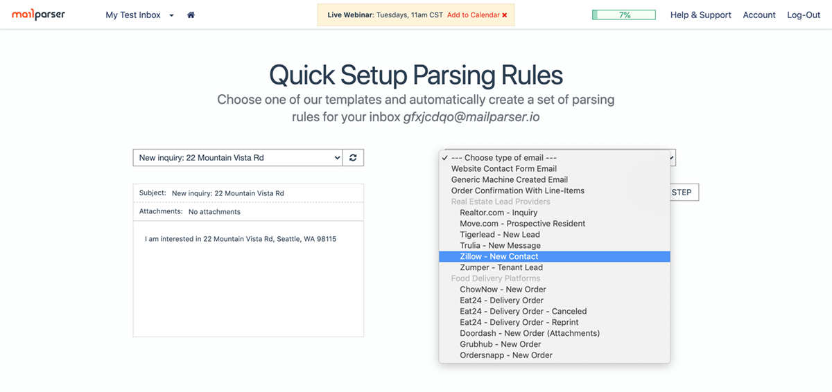Click the email body text about Seattle
Image resolution: width=832 pixels, height=392 pixels.
[x=241, y=239]
